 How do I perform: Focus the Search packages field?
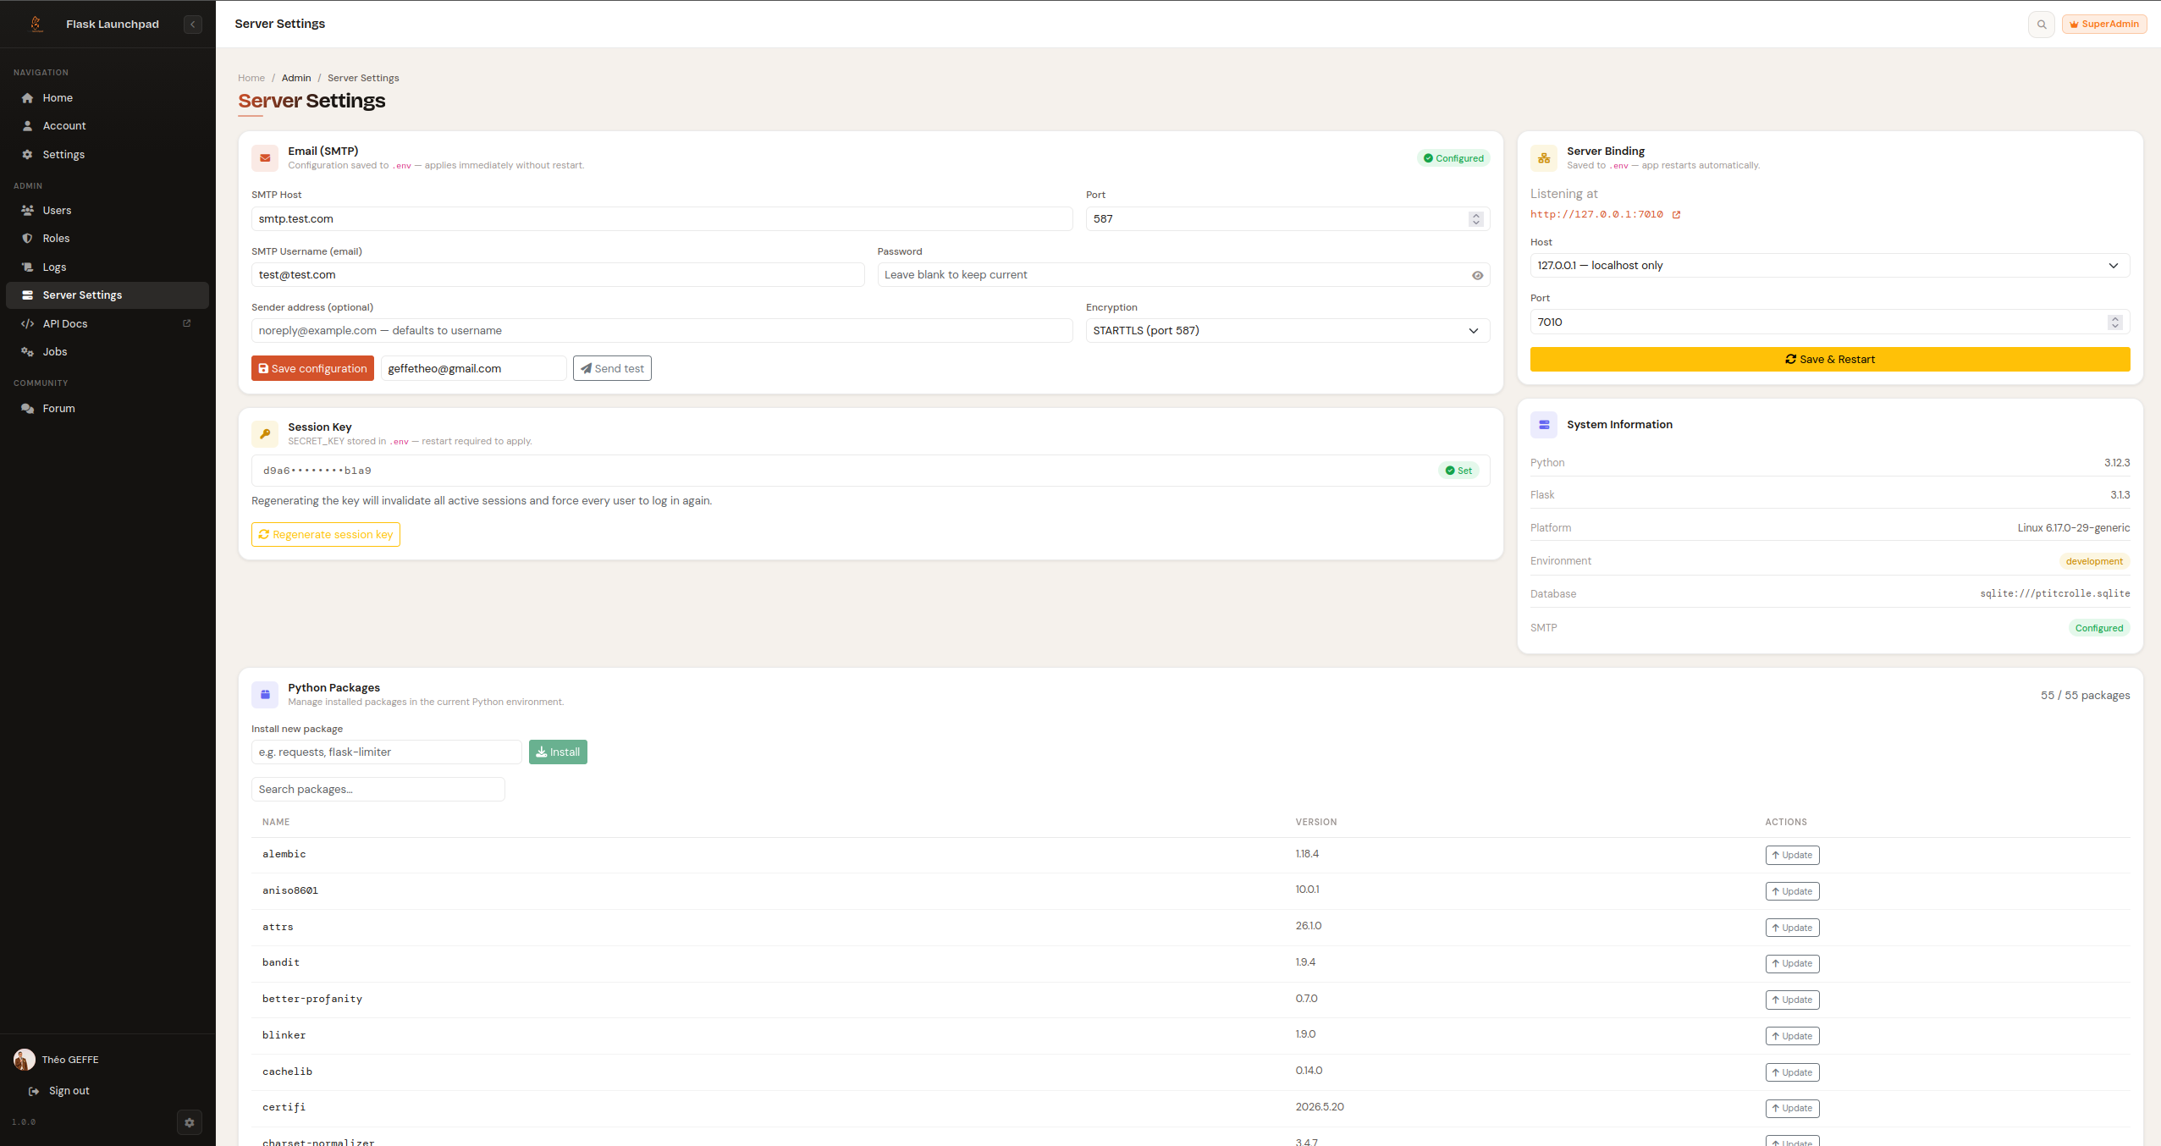(378, 790)
